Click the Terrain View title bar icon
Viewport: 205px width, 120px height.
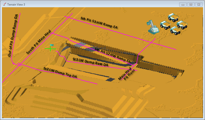(x=4, y=4)
